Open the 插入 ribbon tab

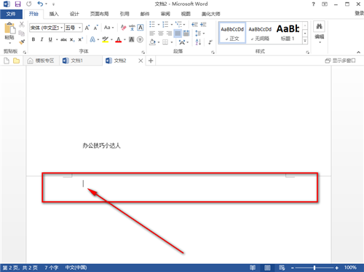click(54, 14)
